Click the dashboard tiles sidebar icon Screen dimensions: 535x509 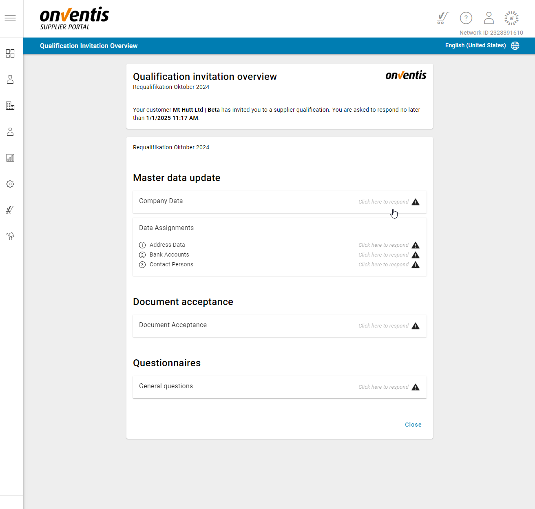click(10, 53)
